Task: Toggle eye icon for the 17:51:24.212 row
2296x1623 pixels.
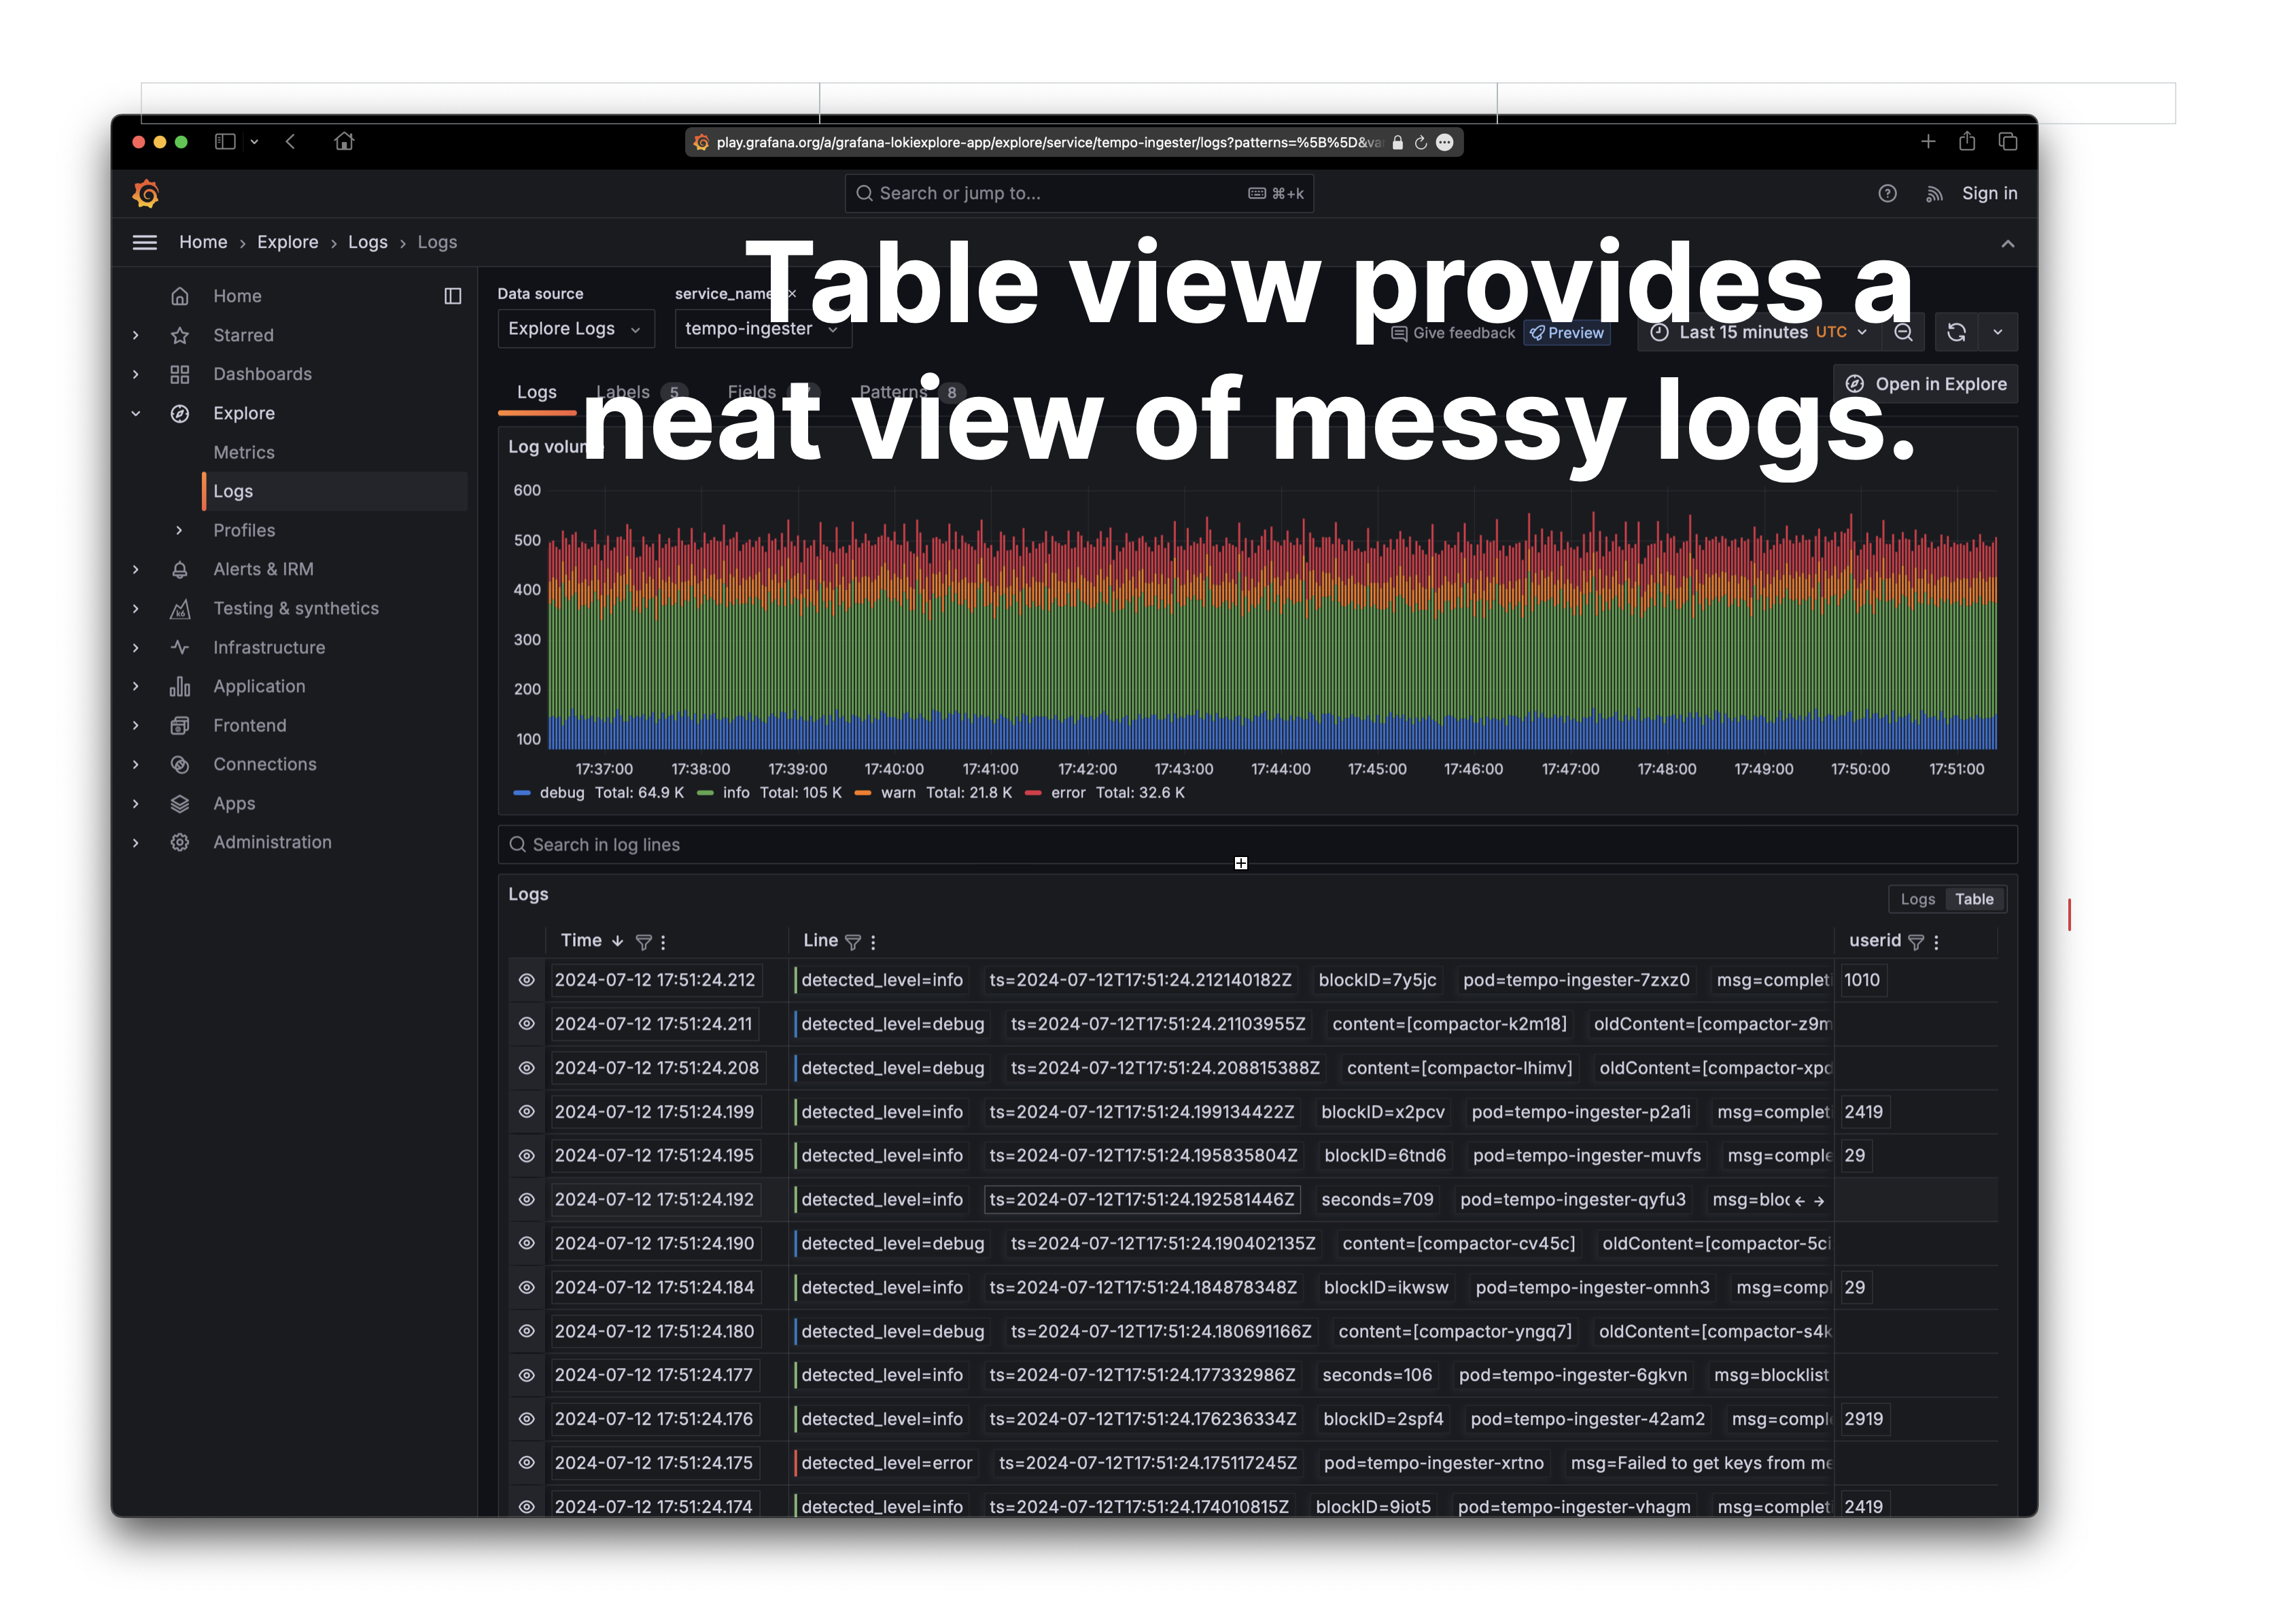Action: coord(526,981)
